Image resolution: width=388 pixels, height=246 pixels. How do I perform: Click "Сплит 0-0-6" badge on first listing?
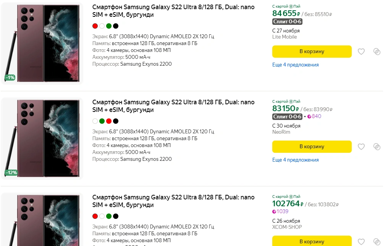(288, 21)
